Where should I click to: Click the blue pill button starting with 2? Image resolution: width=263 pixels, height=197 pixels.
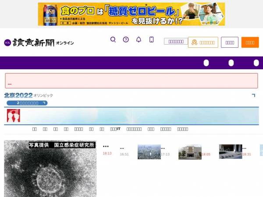point(27,103)
